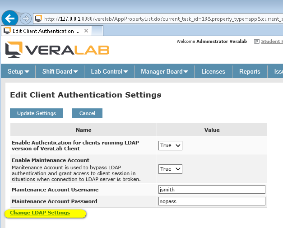The height and width of the screenshot is (228, 283).
Task: Click the site favicon in address bar
Action: click(38, 19)
